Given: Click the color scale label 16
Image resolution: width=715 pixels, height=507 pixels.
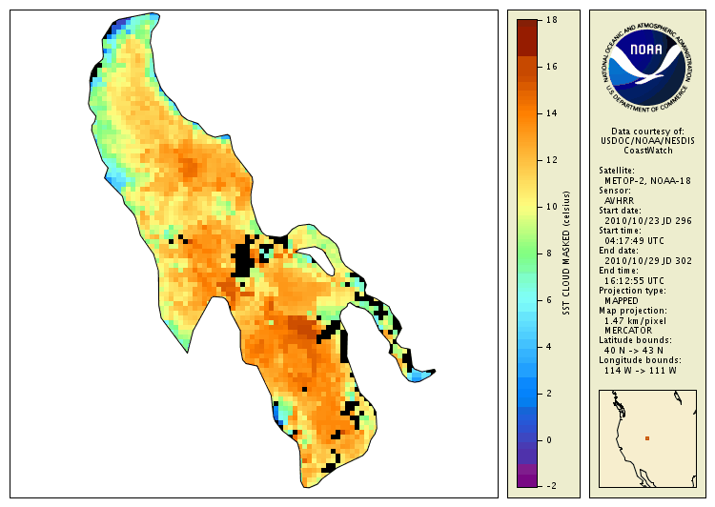Looking at the screenshot, I should pos(552,67).
